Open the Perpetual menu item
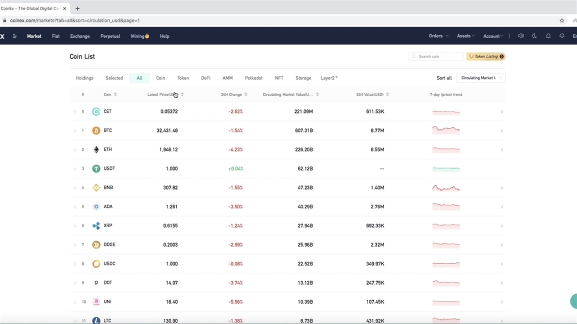 click(x=110, y=36)
